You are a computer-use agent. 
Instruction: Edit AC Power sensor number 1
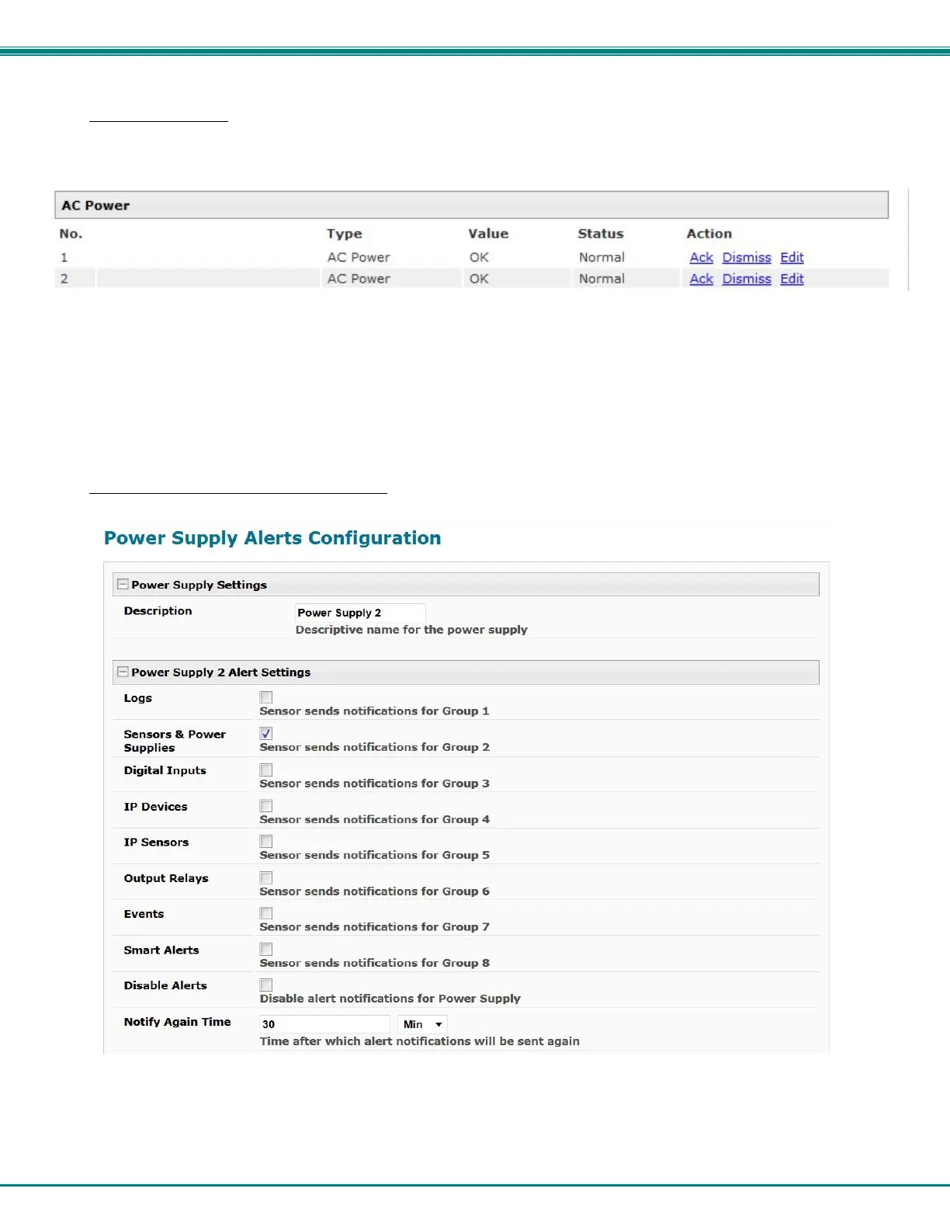[x=792, y=258]
